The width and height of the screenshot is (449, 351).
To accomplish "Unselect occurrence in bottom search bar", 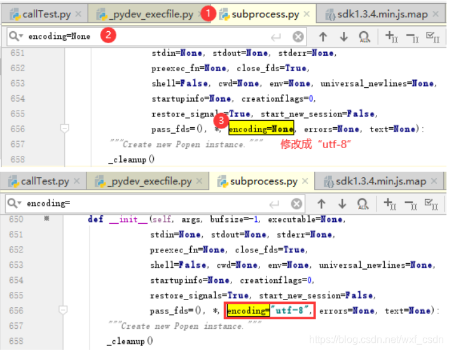I will coord(411,204).
